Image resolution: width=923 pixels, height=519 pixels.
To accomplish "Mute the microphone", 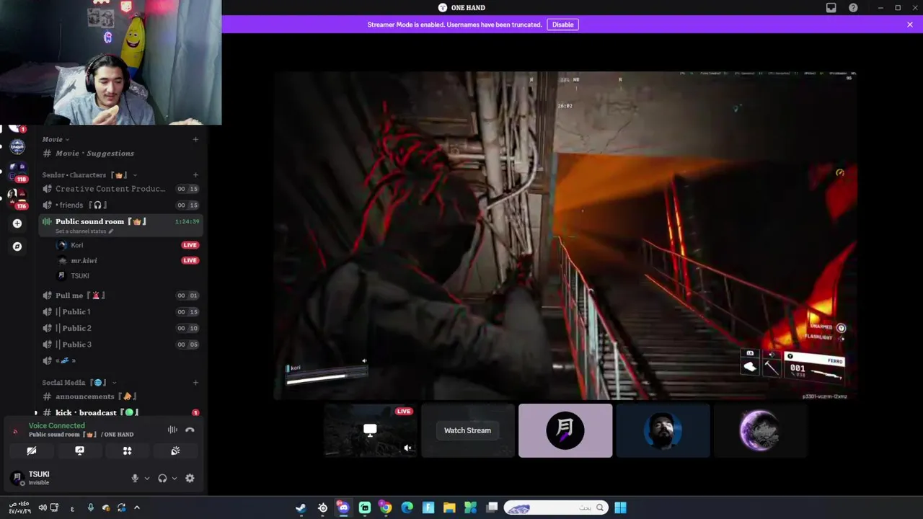I will [x=134, y=478].
